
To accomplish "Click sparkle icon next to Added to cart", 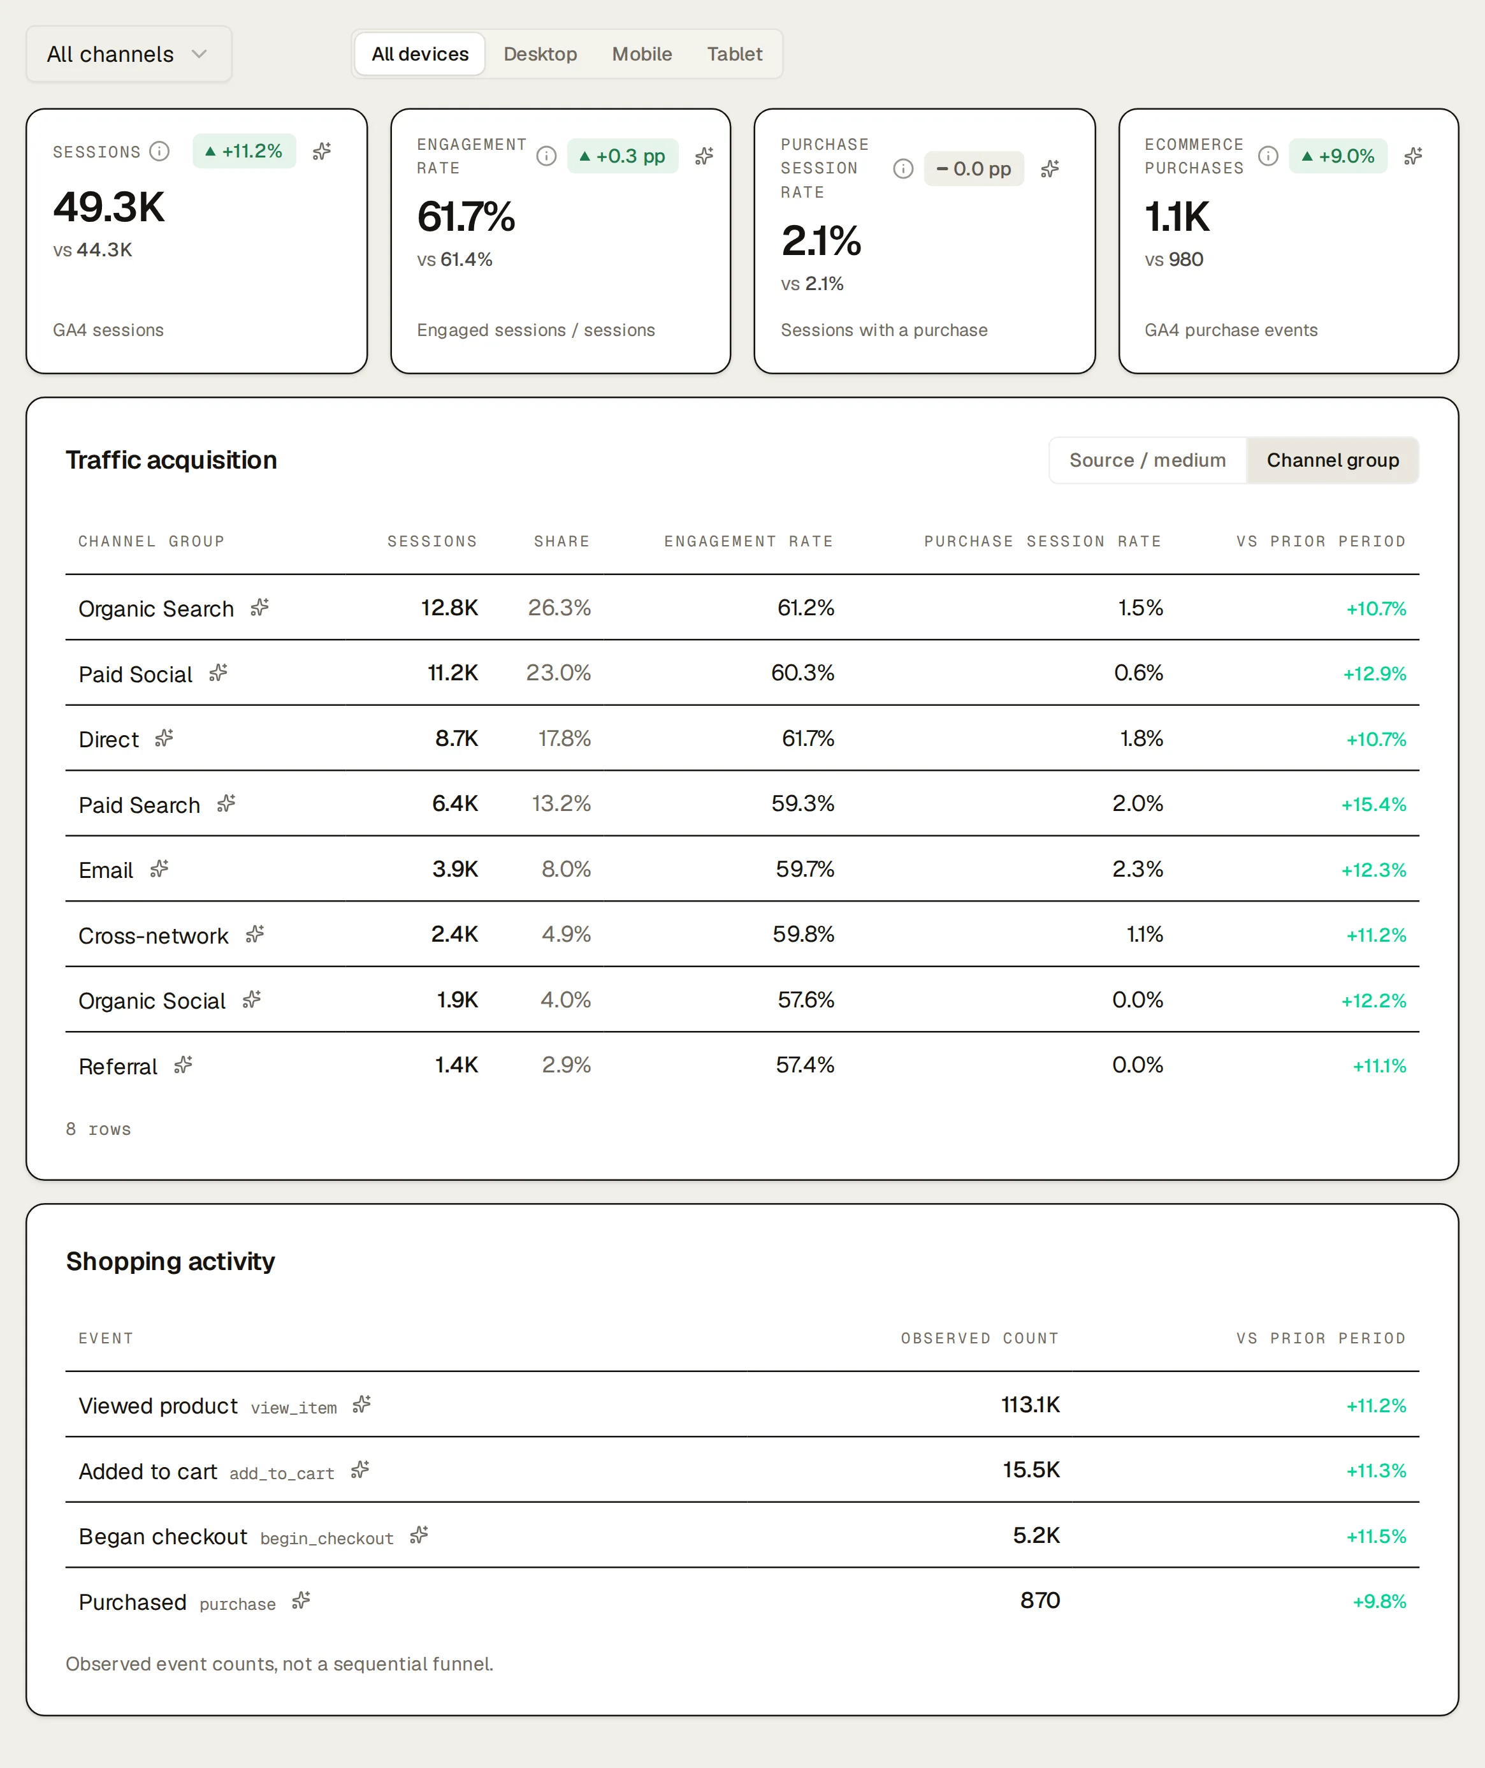I will 360,1471.
